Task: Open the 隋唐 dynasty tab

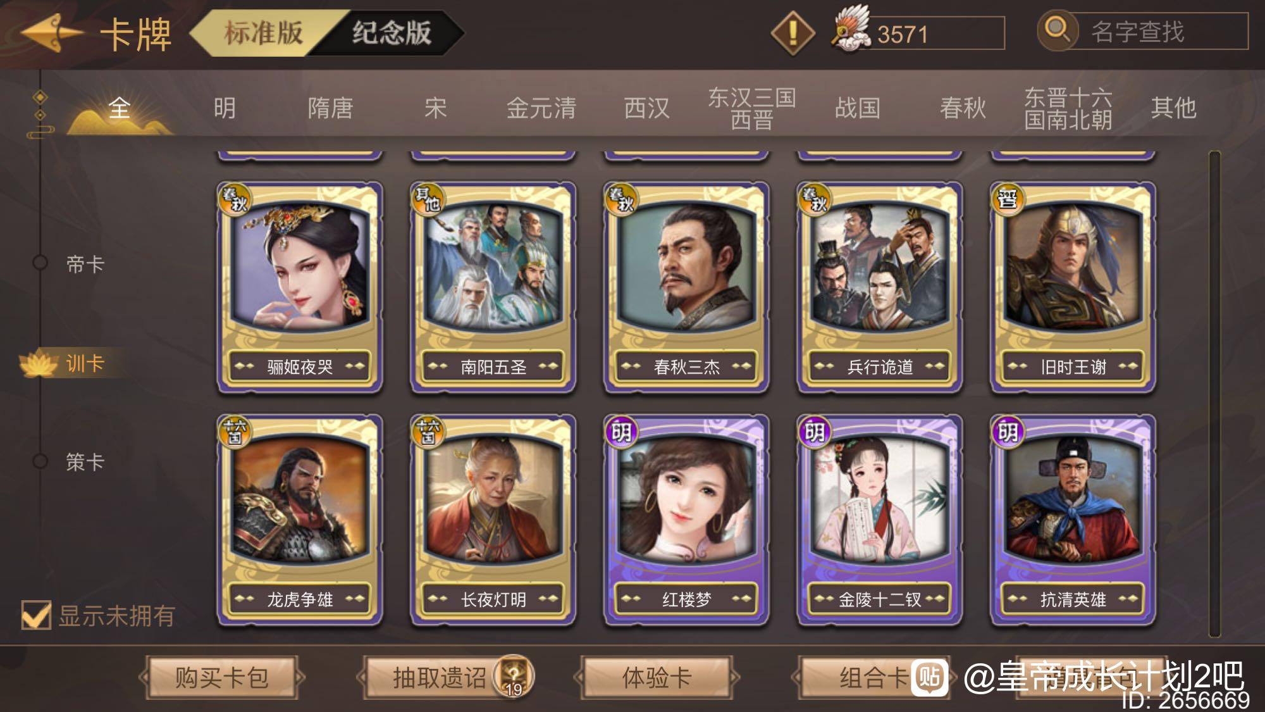Action: point(330,108)
